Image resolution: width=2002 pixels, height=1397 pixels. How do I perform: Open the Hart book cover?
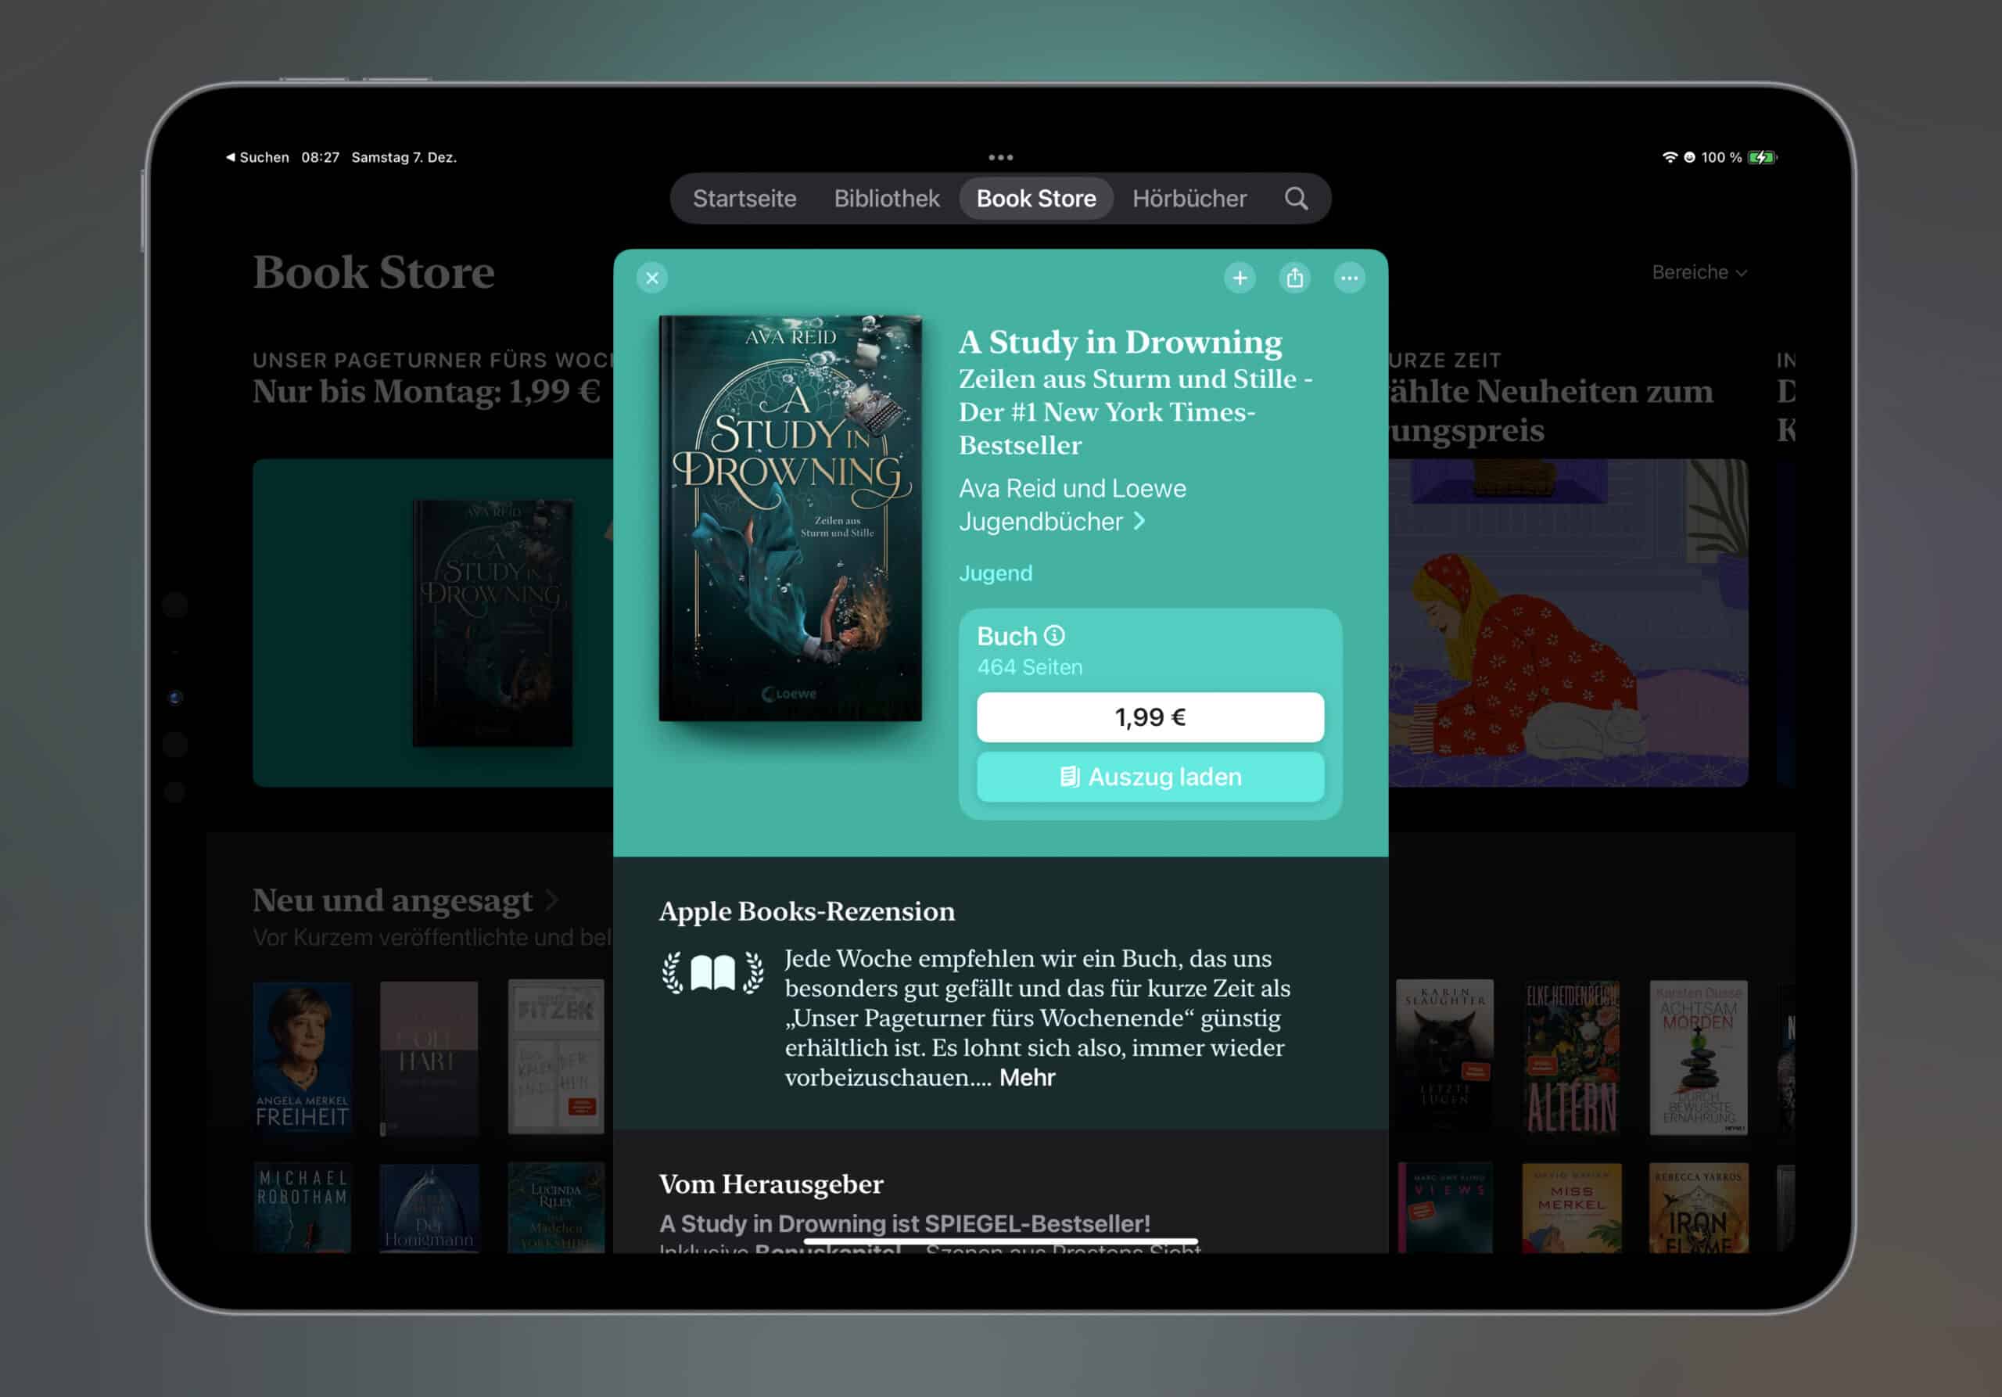tap(429, 1058)
